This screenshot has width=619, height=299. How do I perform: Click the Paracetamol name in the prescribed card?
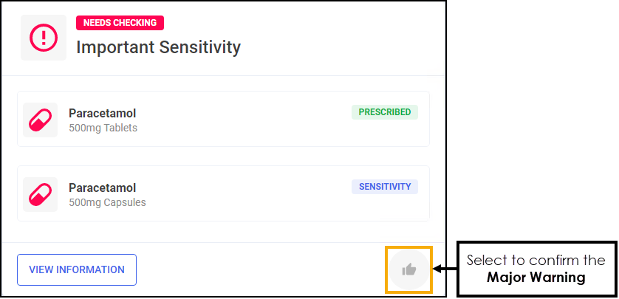[x=102, y=113]
